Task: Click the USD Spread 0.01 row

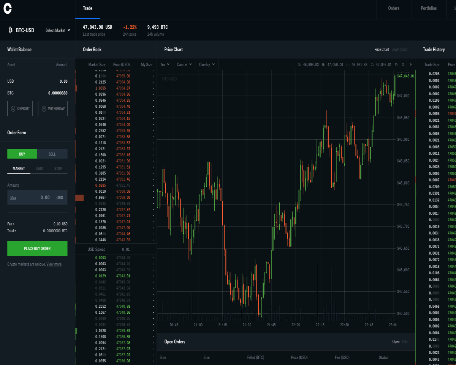Action: coord(116,249)
